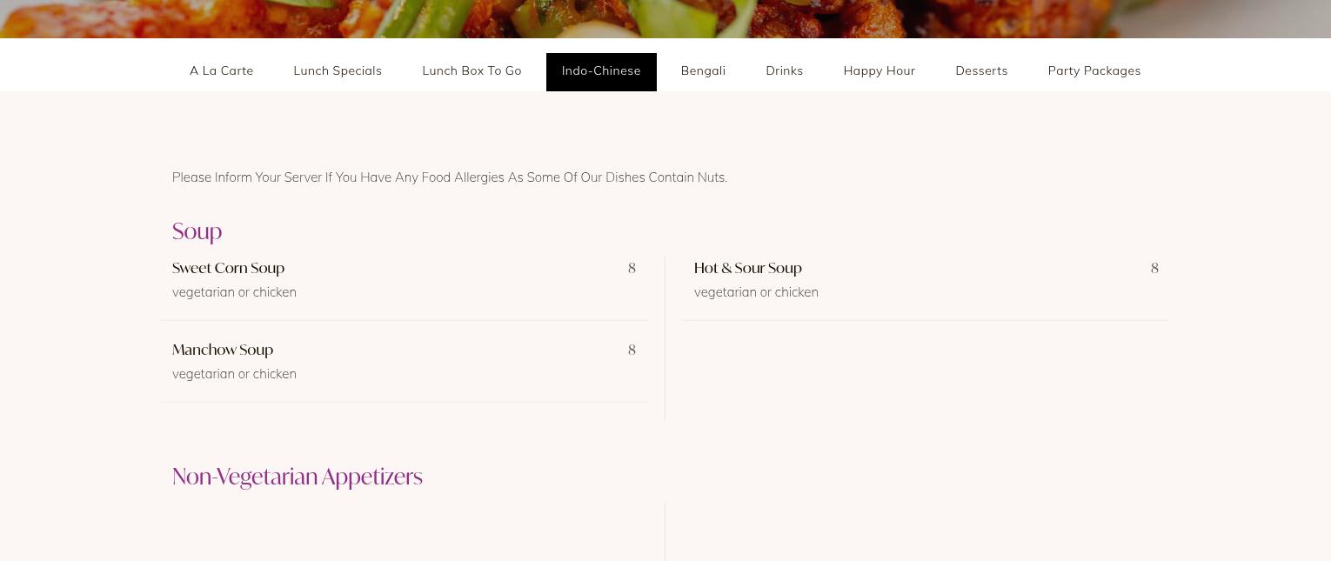Open the Bengali menu tab
1331x561 pixels.
point(703,71)
